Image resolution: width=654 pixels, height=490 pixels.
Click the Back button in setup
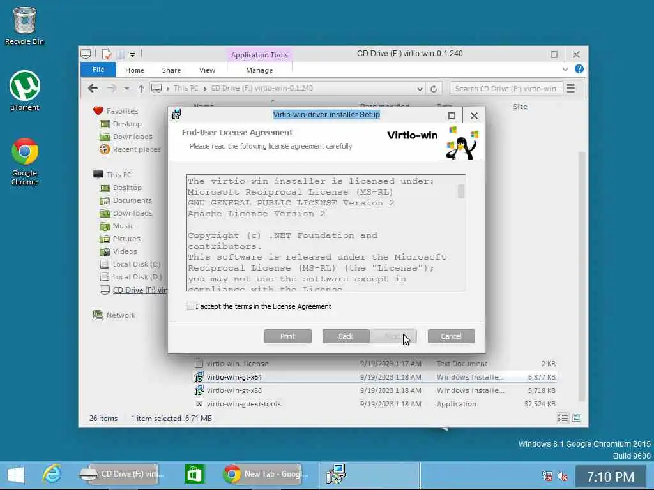[346, 336]
